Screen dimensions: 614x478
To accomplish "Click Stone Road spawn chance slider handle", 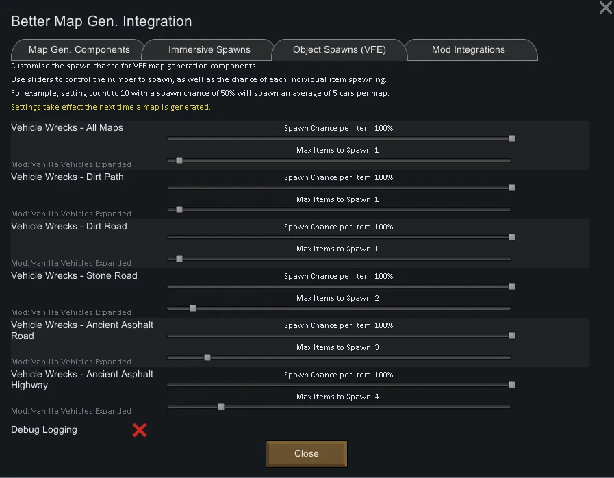I will pos(512,286).
